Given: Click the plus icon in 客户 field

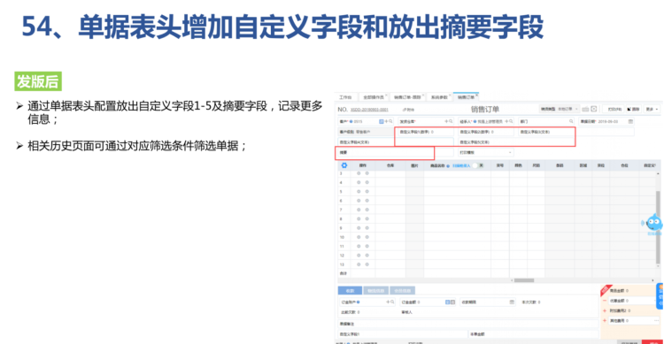Looking at the screenshot, I should (386, 121).
